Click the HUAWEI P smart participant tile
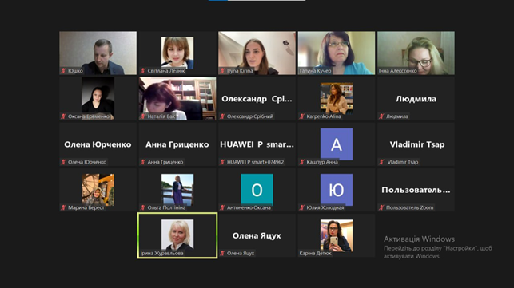514x288 pixels. click(257, 144)
